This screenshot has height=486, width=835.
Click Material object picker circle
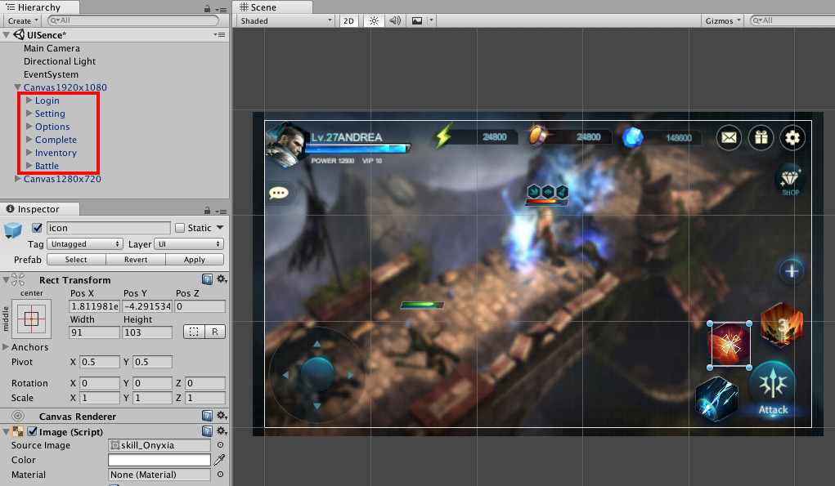(220, 475)
